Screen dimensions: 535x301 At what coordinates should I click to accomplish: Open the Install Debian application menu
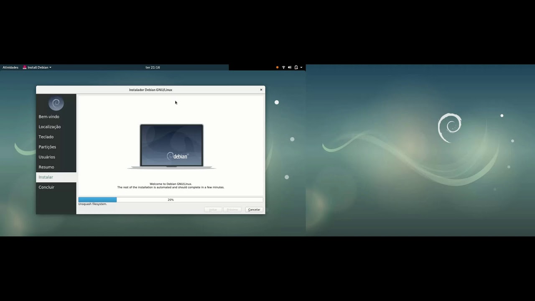[x=37, y=67]
